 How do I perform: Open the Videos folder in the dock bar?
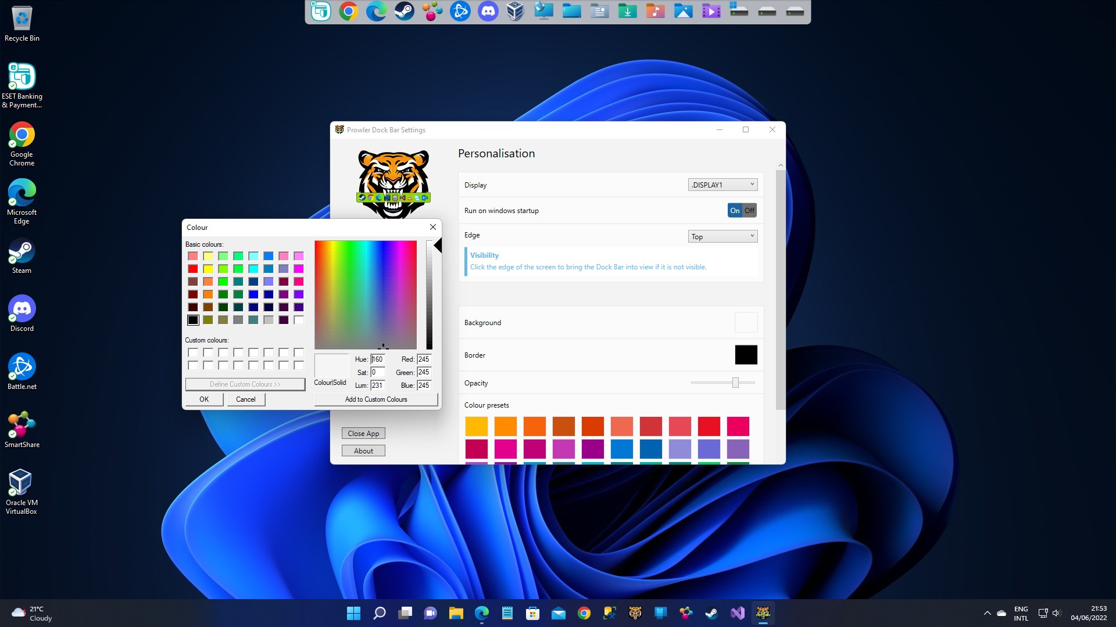711,11
